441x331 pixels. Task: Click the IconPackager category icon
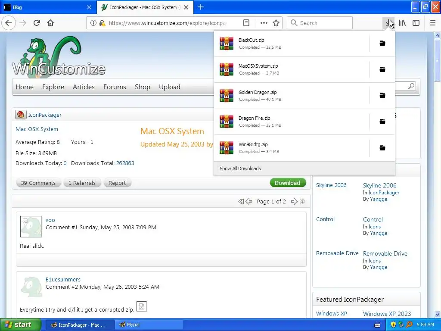21,115
